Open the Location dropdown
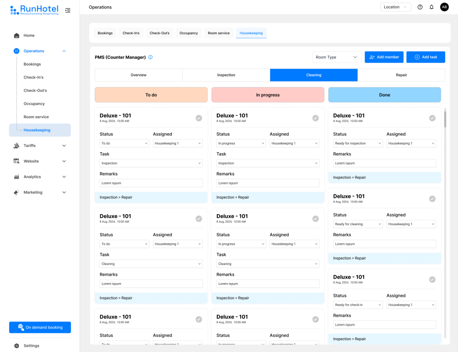 point(395,7)
